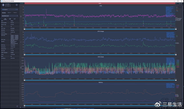
Task: Click the red session title bar
Action: (100, 3)
